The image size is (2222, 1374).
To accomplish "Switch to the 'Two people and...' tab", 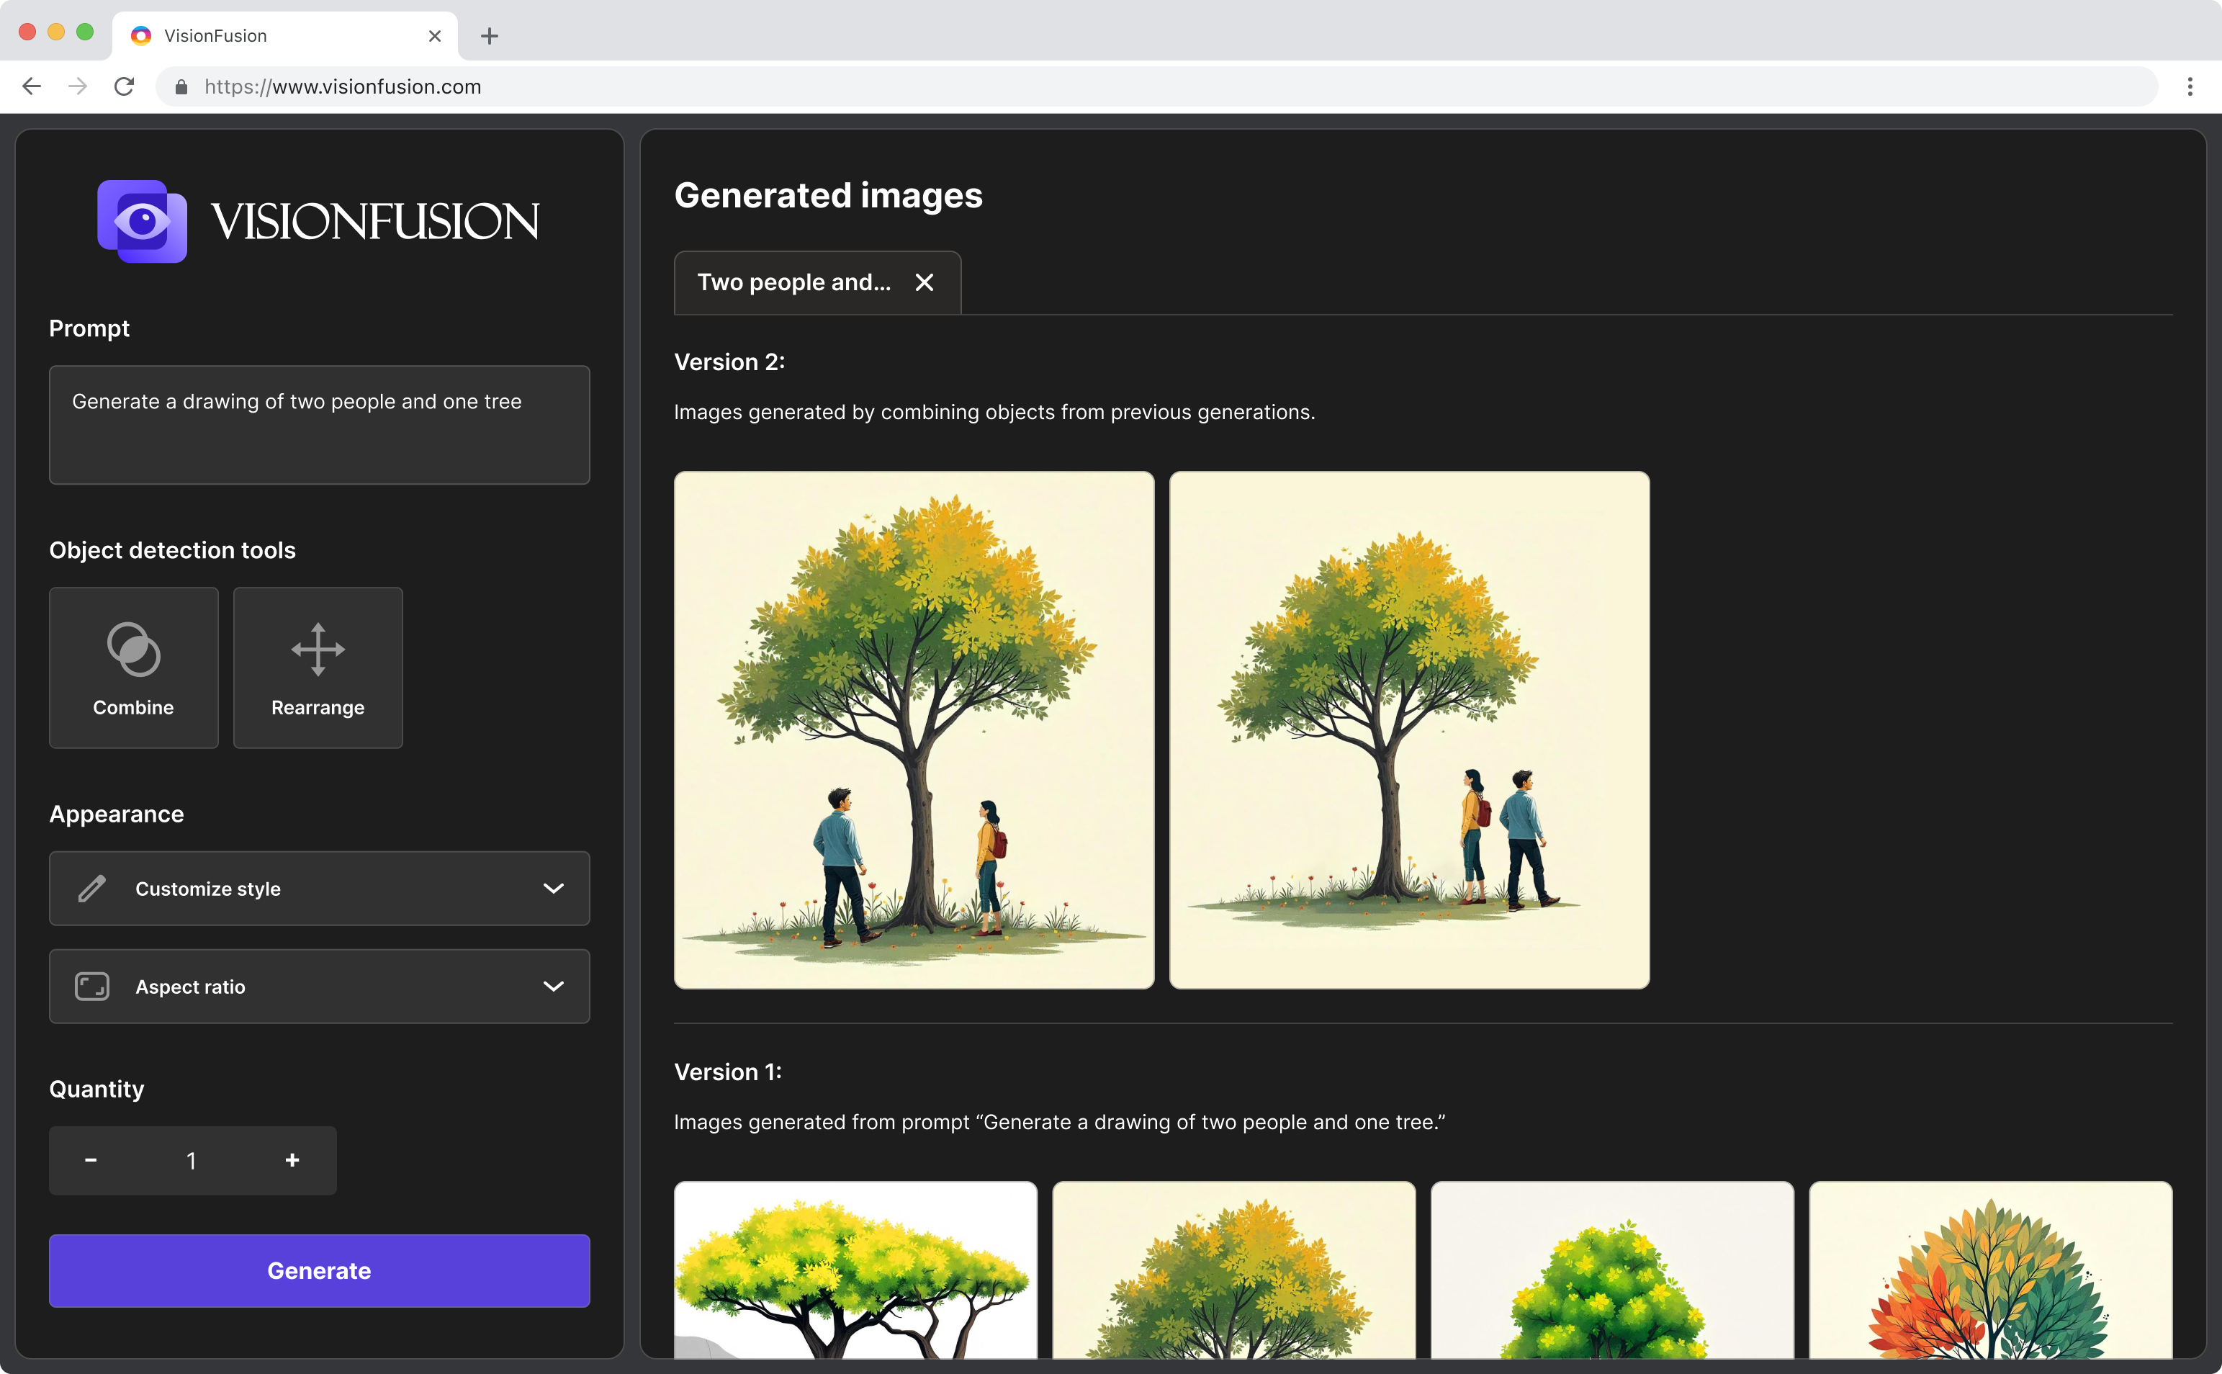I will pyautogui.click(x=793, y=282).
